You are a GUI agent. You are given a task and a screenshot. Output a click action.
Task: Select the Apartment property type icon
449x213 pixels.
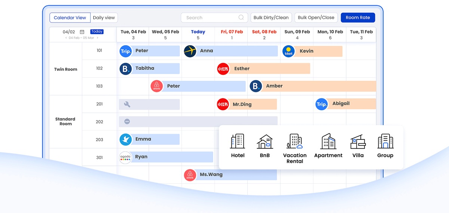[x=328, y=142]
